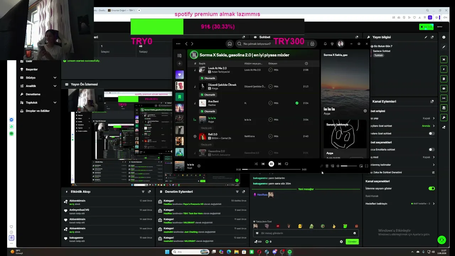Viewport: 455px width, 256px height.
Task: Edit stream info with pencil icon
Action: tap(426, 37)
